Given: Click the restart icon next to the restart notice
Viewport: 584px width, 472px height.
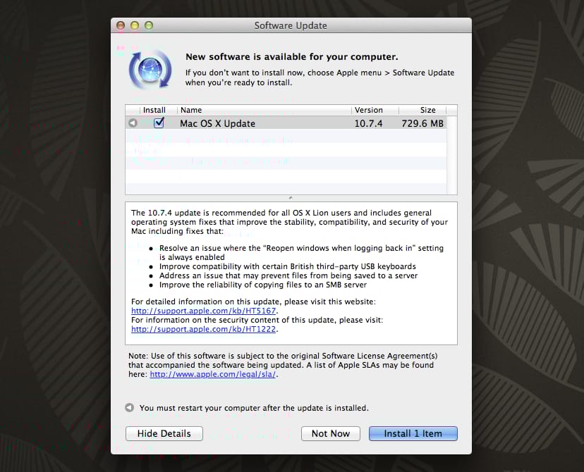Looking at the screenshot, I should coord(129,408).
